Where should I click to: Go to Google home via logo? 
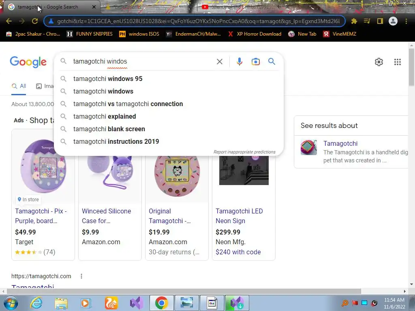point(28,62)
